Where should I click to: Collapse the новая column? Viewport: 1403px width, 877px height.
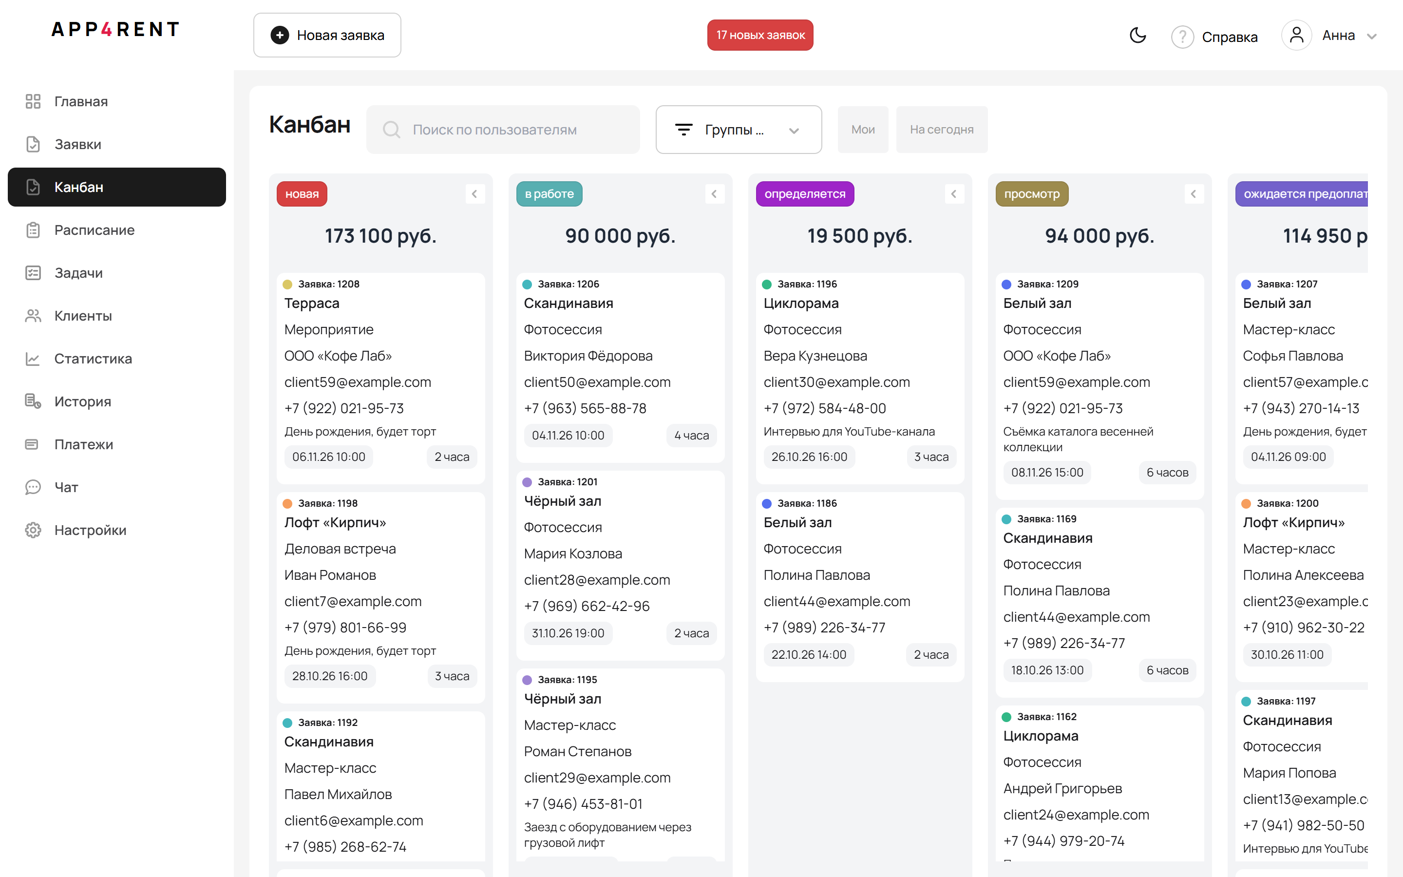[x=475, y=194]
